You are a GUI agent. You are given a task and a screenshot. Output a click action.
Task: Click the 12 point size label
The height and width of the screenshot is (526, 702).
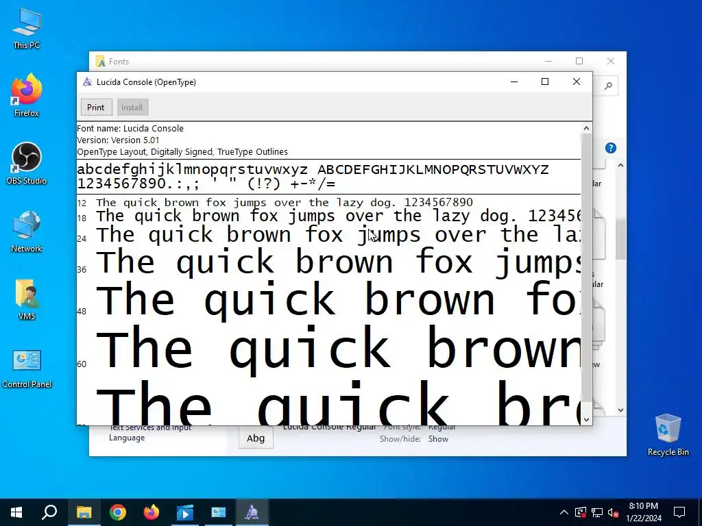82,203
